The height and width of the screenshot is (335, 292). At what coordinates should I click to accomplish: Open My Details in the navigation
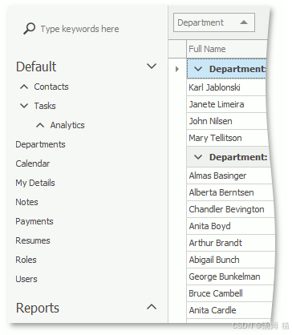click(35, 183)
